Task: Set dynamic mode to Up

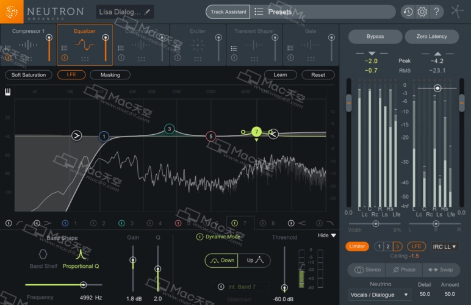Action: click(x=254, y=260)
